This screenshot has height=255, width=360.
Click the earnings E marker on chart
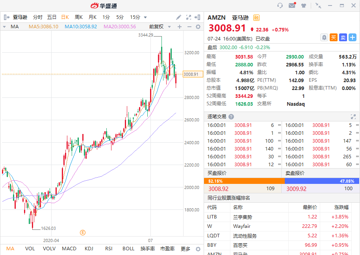83,233
